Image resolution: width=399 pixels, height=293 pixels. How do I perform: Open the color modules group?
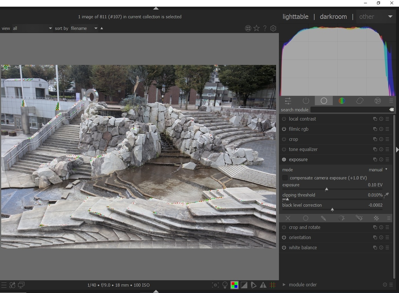coord(341,101)
